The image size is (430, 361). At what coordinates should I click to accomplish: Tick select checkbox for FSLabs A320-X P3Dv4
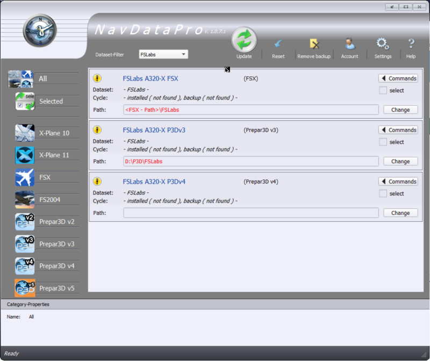click(383, 193)
